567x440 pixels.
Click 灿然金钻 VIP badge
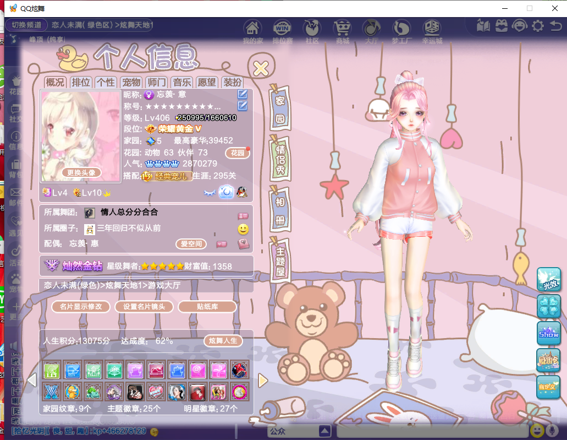pyautogui.click(x=73, y=266)
